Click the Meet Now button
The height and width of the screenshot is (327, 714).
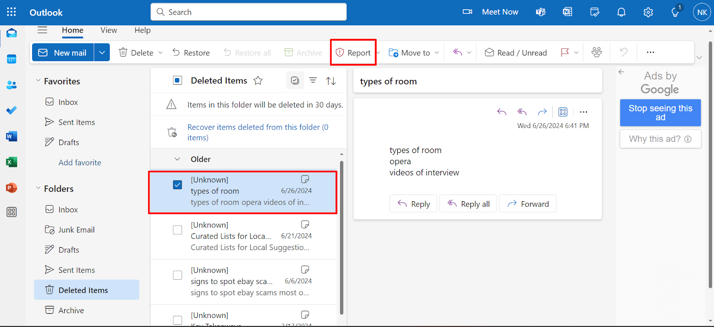click(490, 12)
